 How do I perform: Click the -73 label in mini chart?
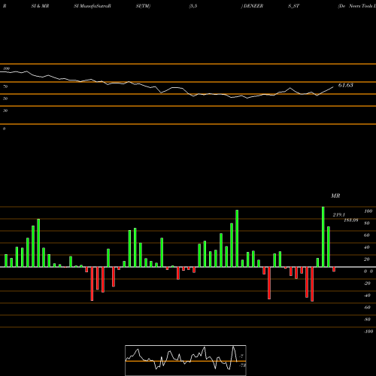tap(242, 365)
